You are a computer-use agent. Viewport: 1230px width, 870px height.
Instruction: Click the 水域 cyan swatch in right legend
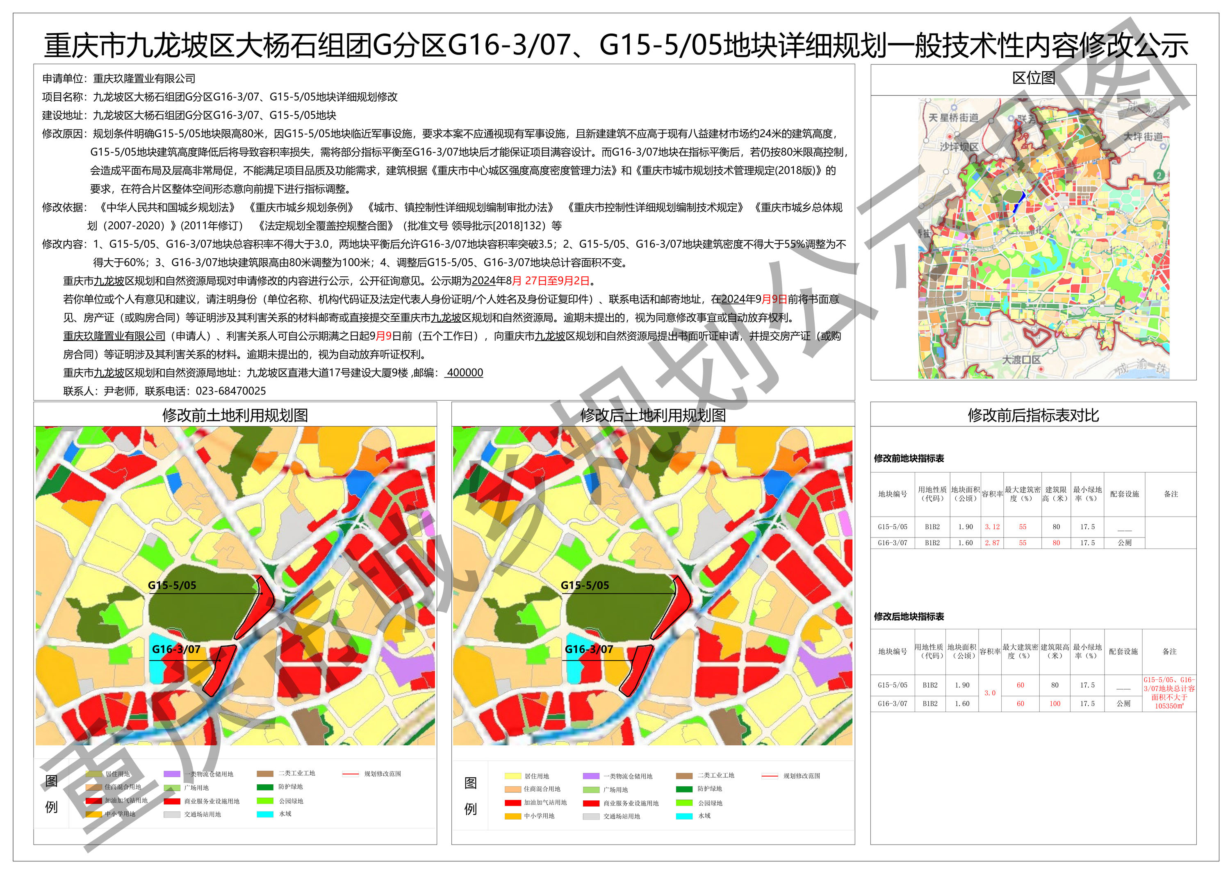684,816
